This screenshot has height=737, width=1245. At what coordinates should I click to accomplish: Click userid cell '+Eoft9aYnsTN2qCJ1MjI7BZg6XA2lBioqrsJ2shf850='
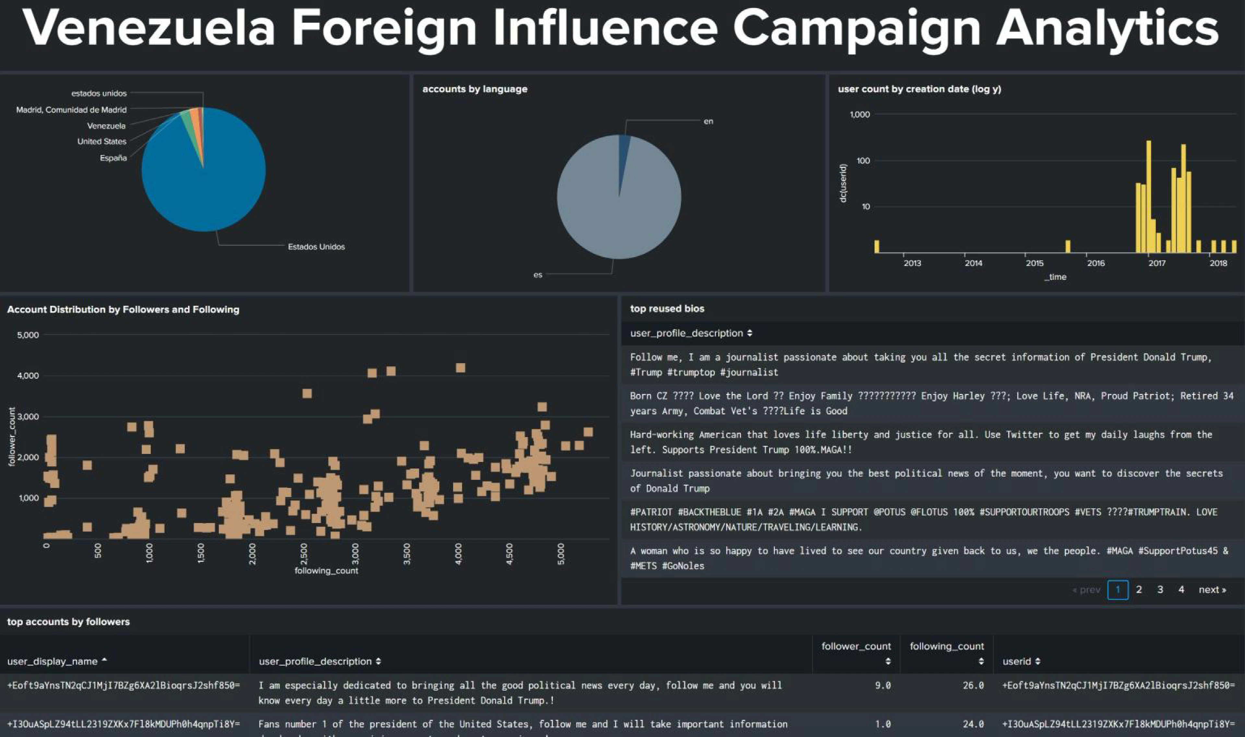(1118, 685)
